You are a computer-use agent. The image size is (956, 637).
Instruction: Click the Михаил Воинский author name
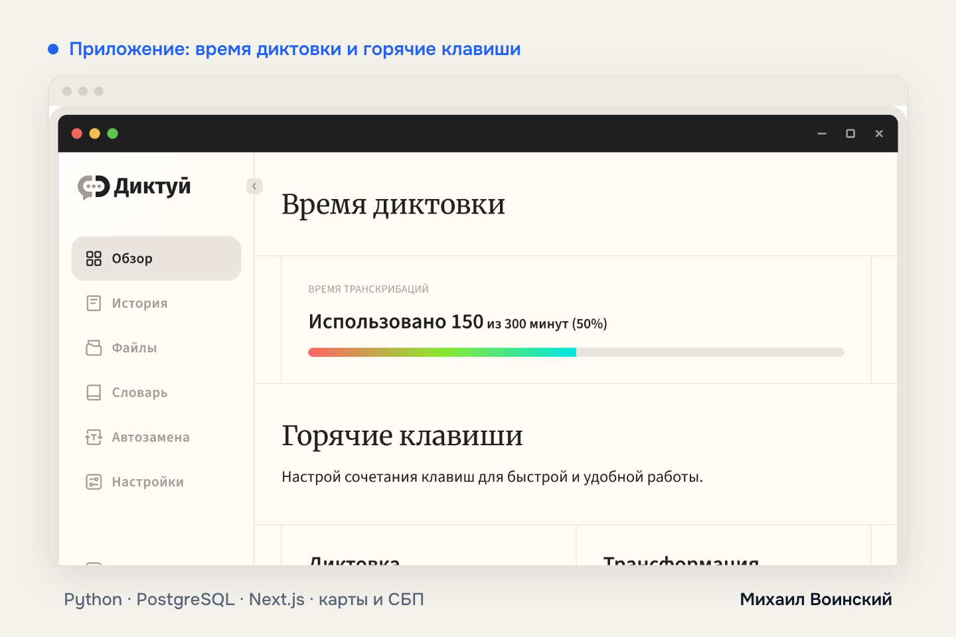(x=816, y=599)
